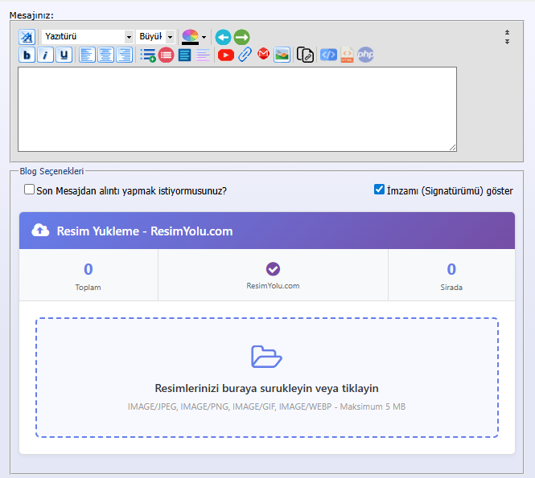Apply underline formatting
This screenshot has width=535, height=478.
[64, 55]
